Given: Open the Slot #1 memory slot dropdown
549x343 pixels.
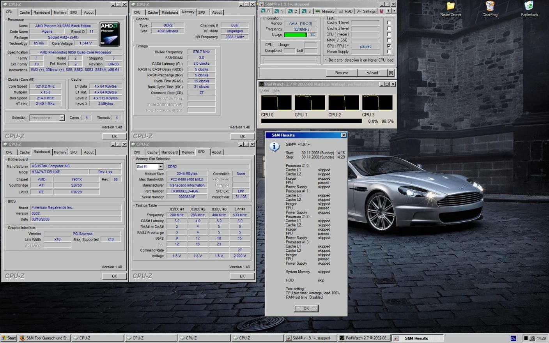Looking at the screenshot, I should (x=160, y=166).
